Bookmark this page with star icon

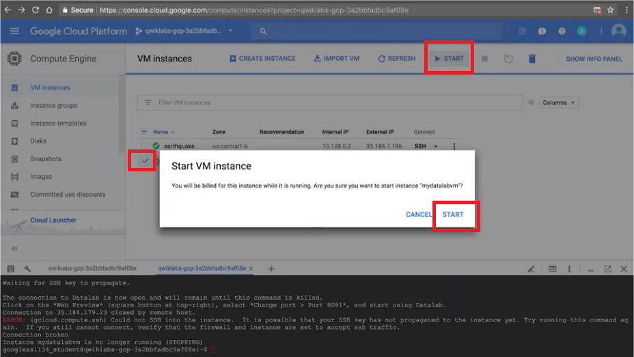(610, 10)
